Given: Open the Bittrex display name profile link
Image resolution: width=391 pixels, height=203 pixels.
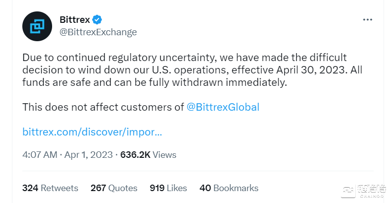Looking at the screenshot, I should 74,20.
